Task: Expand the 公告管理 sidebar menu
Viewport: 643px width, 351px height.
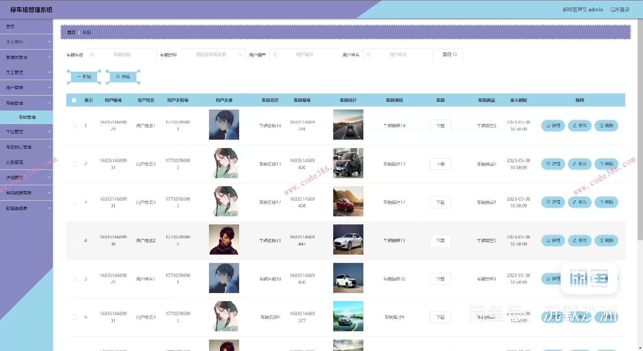Action: click(26, 162)
